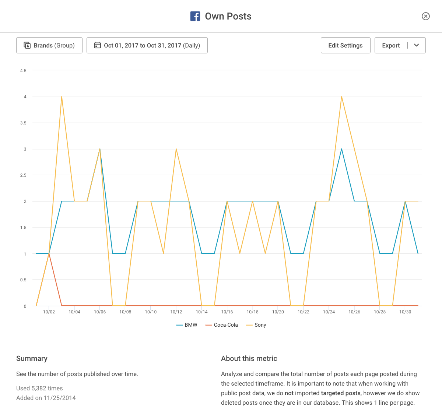Toggle BMW series in chart legend

click(x=187, y=325)
